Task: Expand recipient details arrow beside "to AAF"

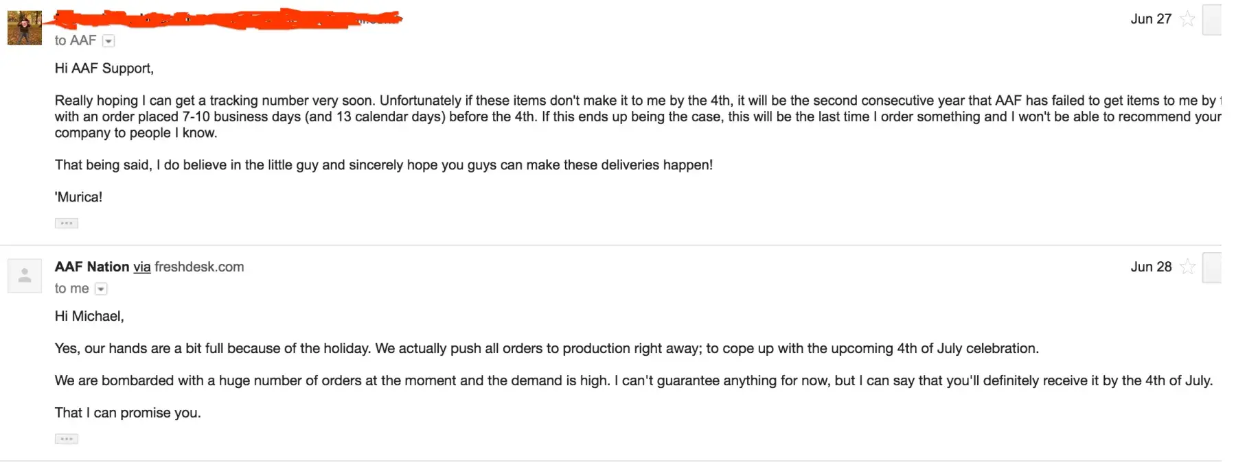Action: [108, 41]
